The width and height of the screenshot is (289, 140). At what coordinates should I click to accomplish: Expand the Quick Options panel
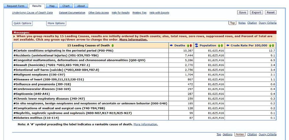pyautogui.click(x=22, y=23)
